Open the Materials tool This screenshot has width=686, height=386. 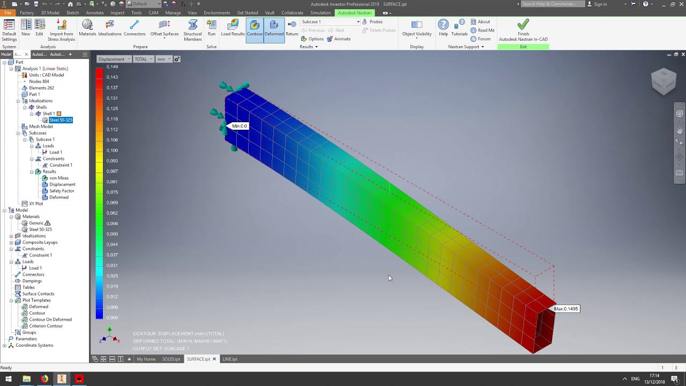pyautogui.click(x=87, y=28)
